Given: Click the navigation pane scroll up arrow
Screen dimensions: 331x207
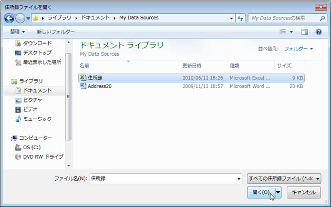Looking at the screenshot, I should pyautogui.click(x=68, y=42).
